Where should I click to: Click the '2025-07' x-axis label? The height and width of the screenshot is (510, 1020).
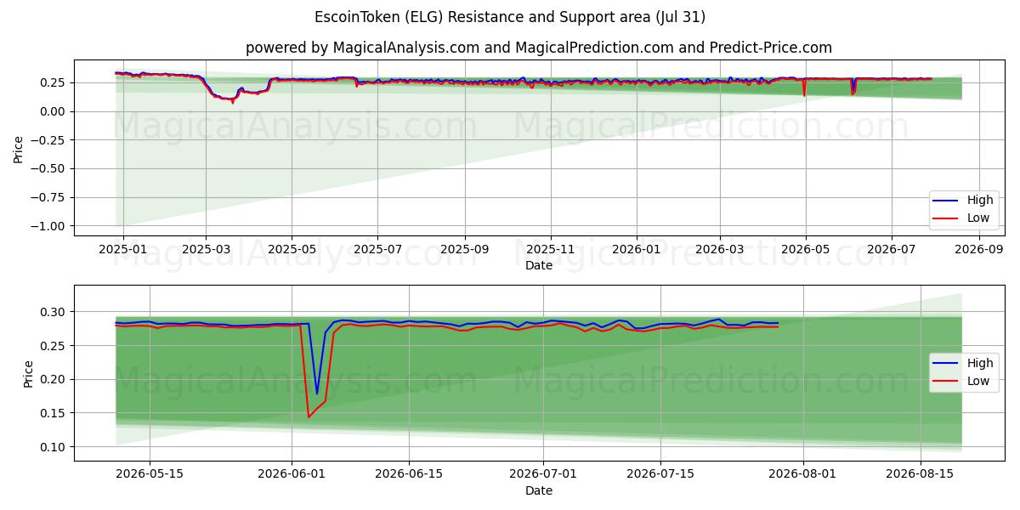coord(377,250)
